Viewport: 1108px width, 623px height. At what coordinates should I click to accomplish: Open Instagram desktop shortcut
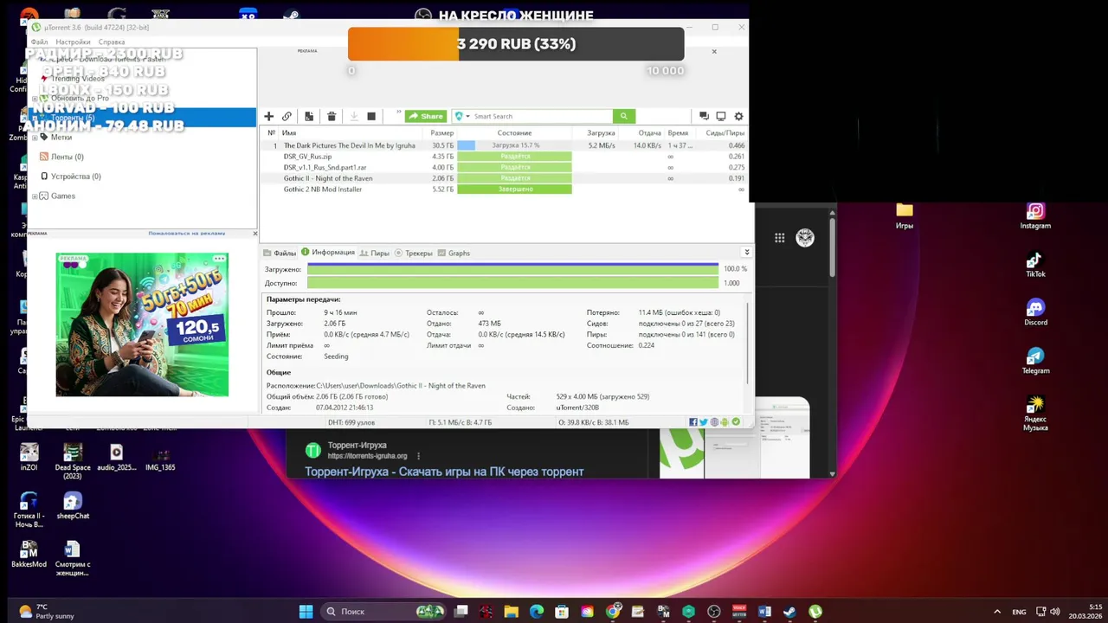(1035, 215)
